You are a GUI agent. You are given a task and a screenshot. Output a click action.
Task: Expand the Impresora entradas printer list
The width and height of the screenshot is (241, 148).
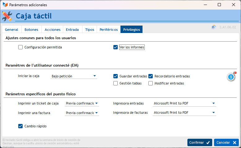point(185,104)
